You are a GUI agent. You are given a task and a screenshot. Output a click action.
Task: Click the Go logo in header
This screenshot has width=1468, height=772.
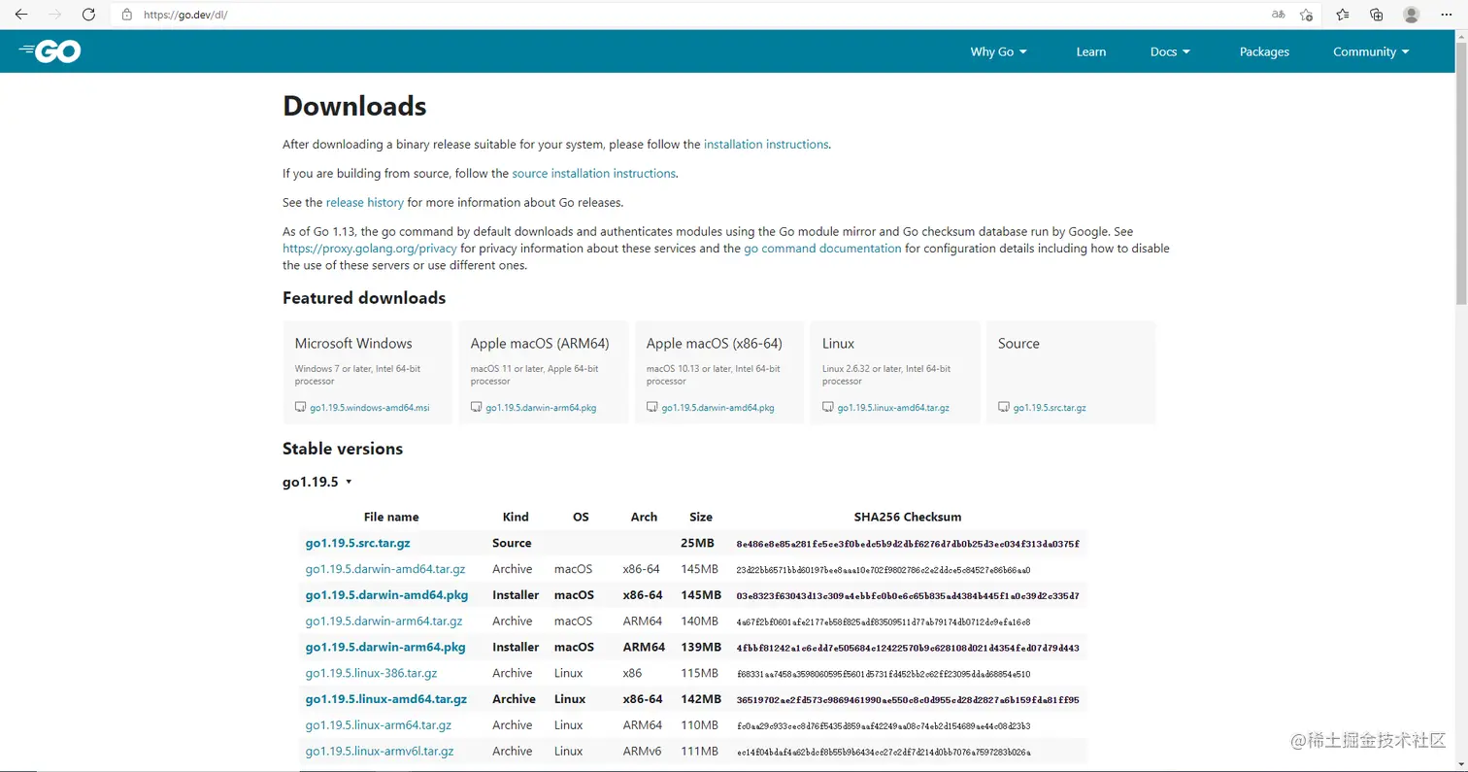tap(50, 51)
